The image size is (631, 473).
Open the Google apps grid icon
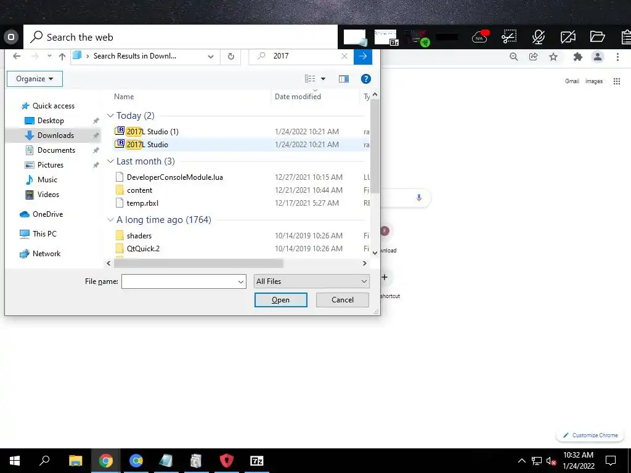point(616,82)
